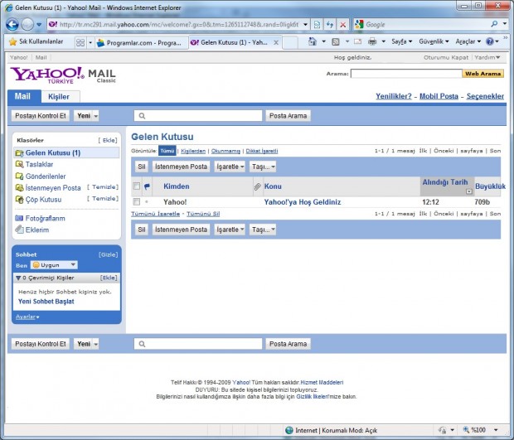
Task: Open the lower İşaretle dropdown
Action: (230, 230)
